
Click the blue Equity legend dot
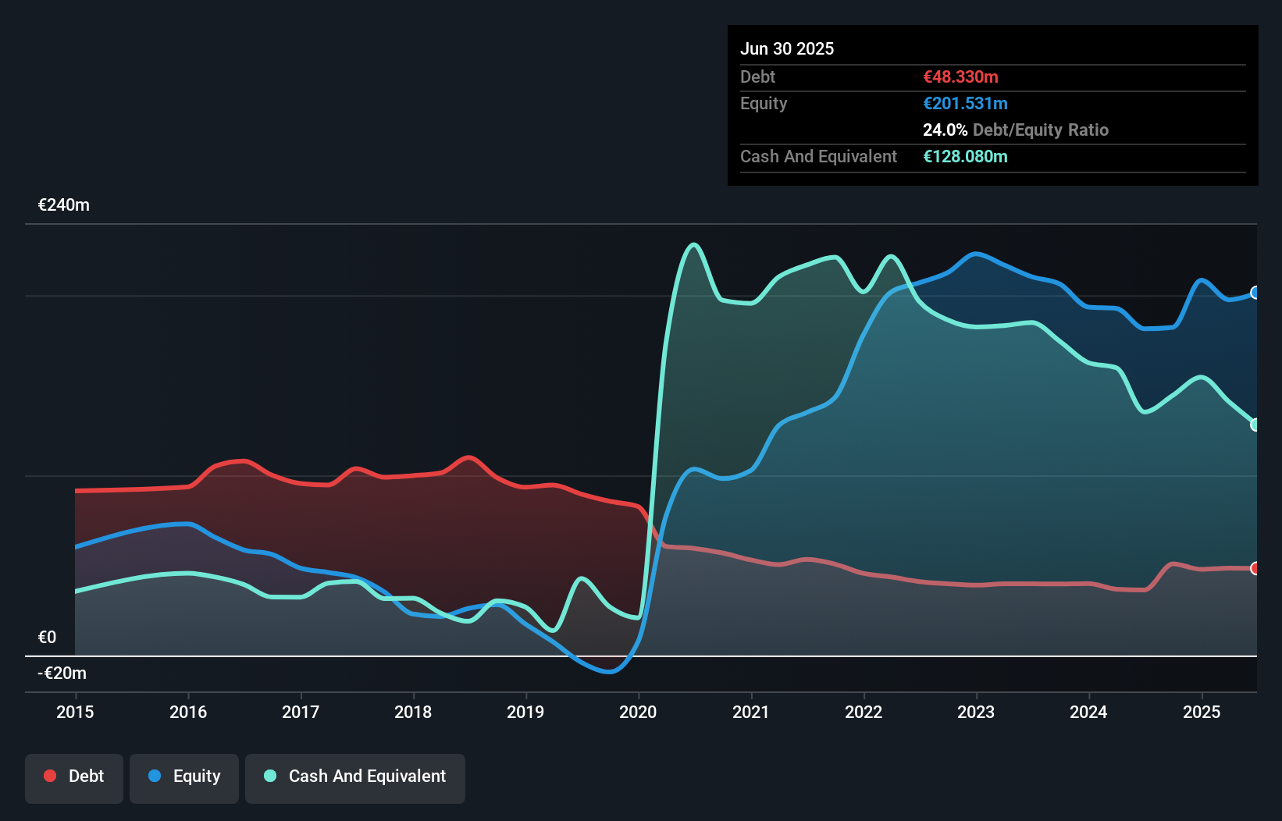[154, 776]
